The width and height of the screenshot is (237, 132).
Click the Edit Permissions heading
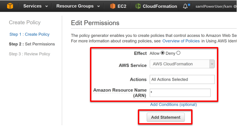pos(95,23)
